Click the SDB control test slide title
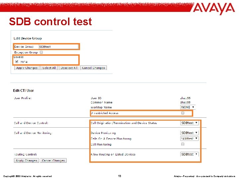Image resolution: width=239 pixels, height=179 pixels. (x=50, y=22)
